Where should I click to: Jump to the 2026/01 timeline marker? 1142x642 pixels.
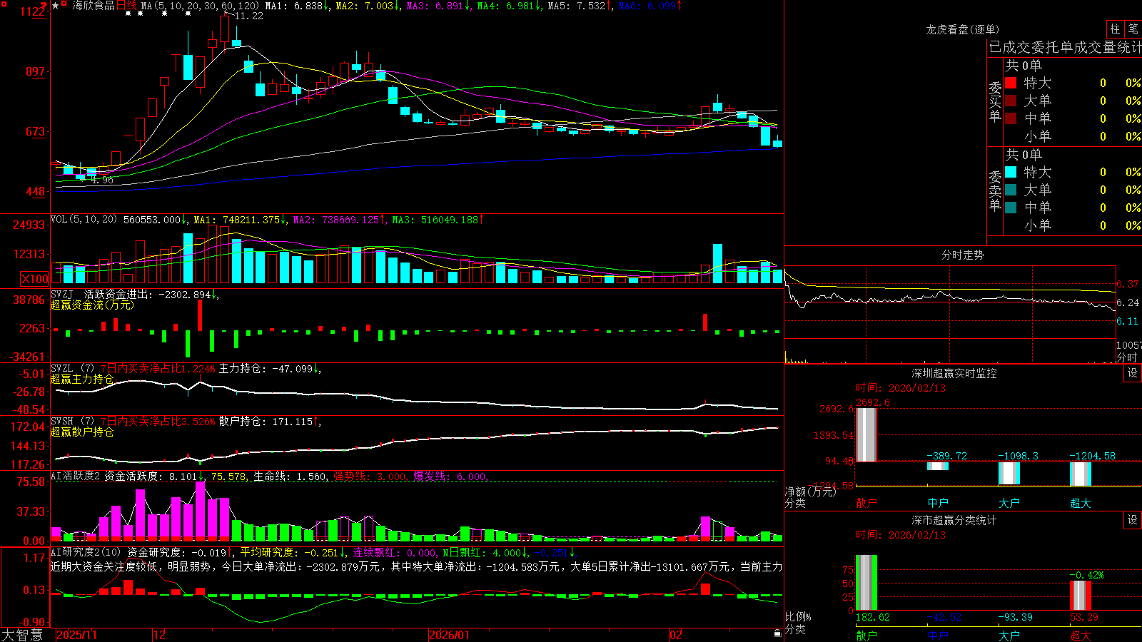click(x=450, y=635)
